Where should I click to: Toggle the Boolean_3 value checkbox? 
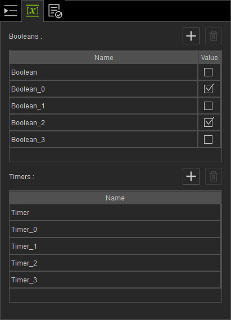208,140
